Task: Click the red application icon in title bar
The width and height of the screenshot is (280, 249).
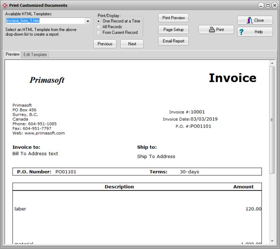Action: coord(5,6)
